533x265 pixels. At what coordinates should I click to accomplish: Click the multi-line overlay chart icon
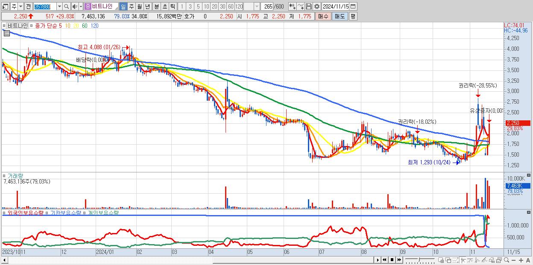tap(484, 260)
